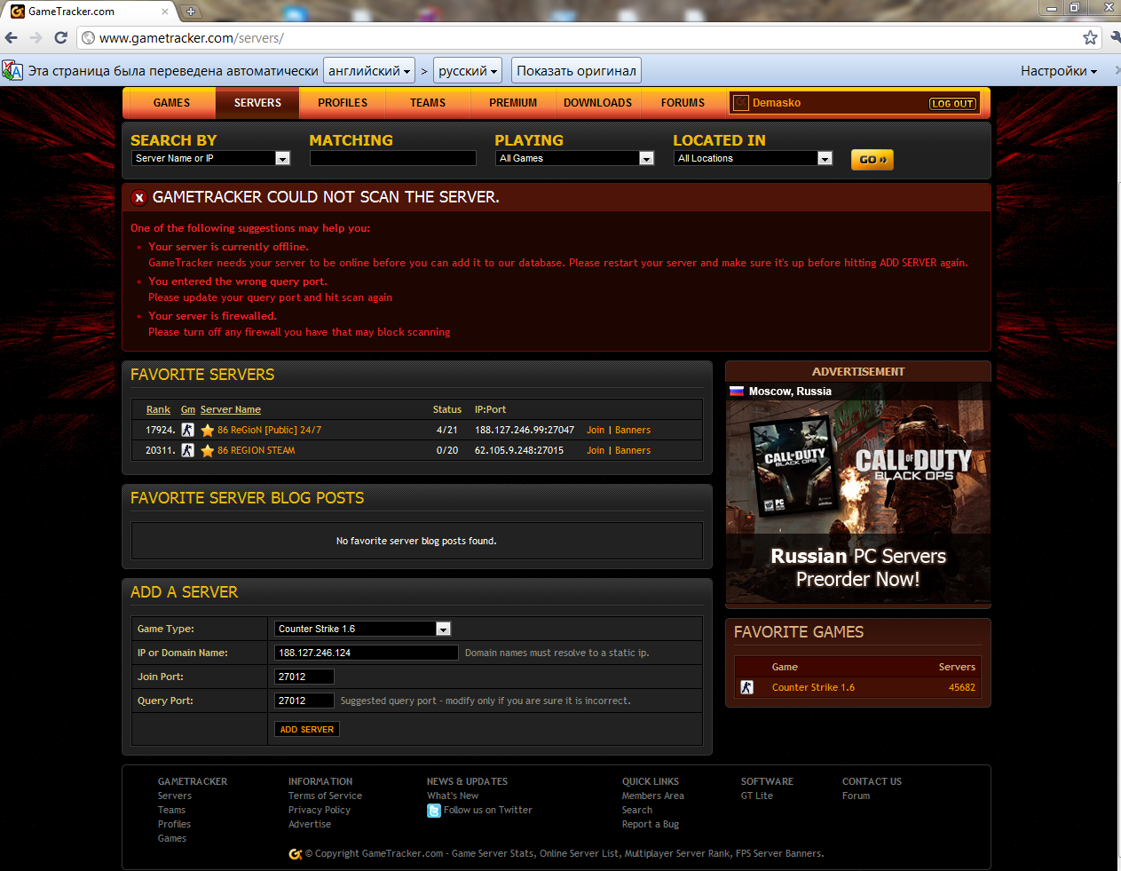Click the Russian flag beside Moscow, Russia
The width and height of the screenshot is (1121, 871).
(737, 392)
